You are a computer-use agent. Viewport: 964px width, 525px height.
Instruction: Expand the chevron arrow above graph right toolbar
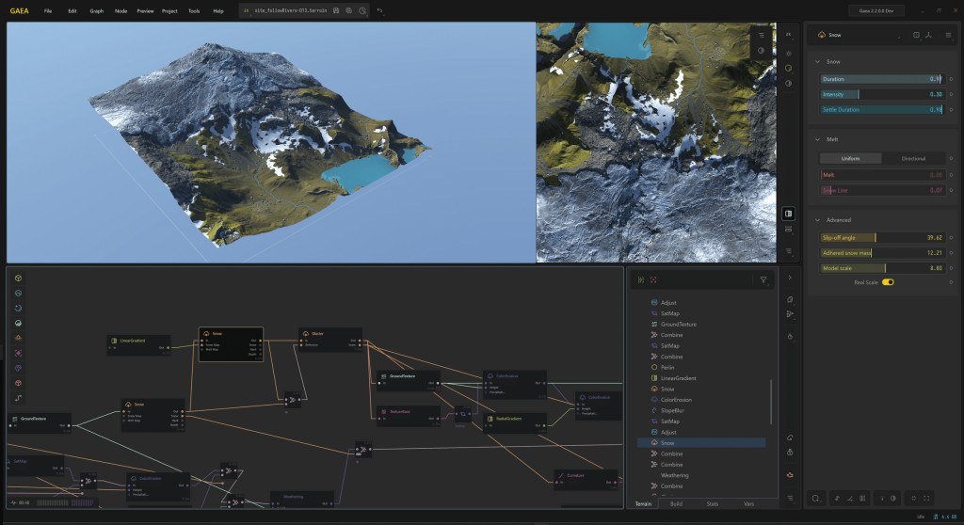point(790,278)
